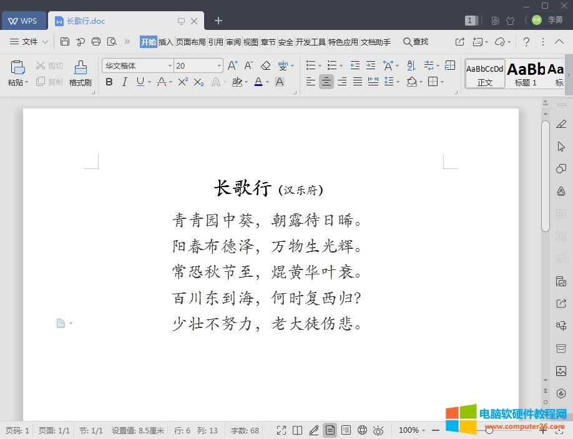Viewport: 573px width, 439px height.
Task: Click the pinyin guide icon
Action: pos(282,64)
